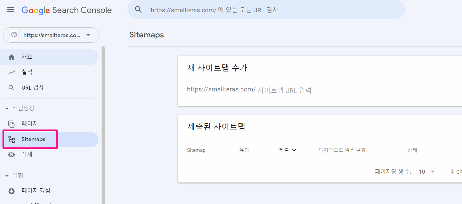
Task: Click the 사이트맵 URL 입력 field
Action: point(360,90)
